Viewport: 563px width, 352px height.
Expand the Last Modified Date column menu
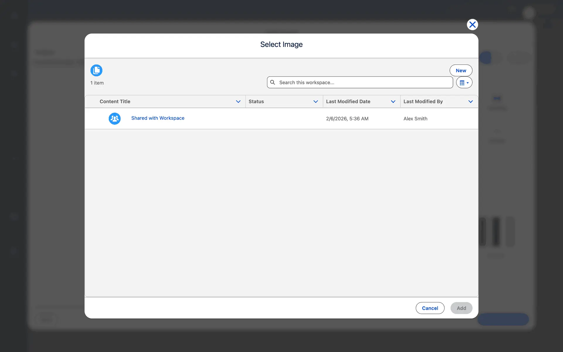pos(393,101)
